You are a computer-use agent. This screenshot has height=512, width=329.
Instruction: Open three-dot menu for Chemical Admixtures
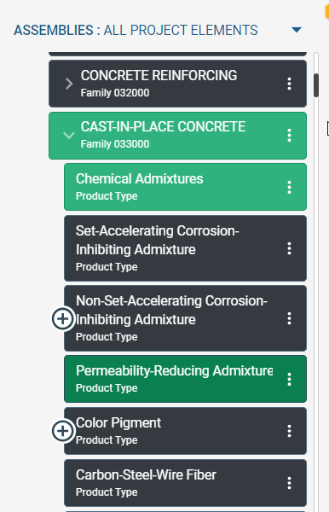click(x=289, y=188)
